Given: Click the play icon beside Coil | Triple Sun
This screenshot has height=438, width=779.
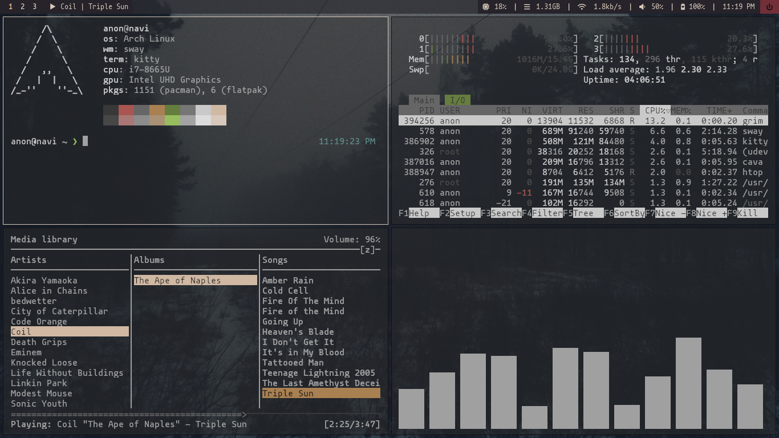Looking at the screenshot, I should point(52,7).
